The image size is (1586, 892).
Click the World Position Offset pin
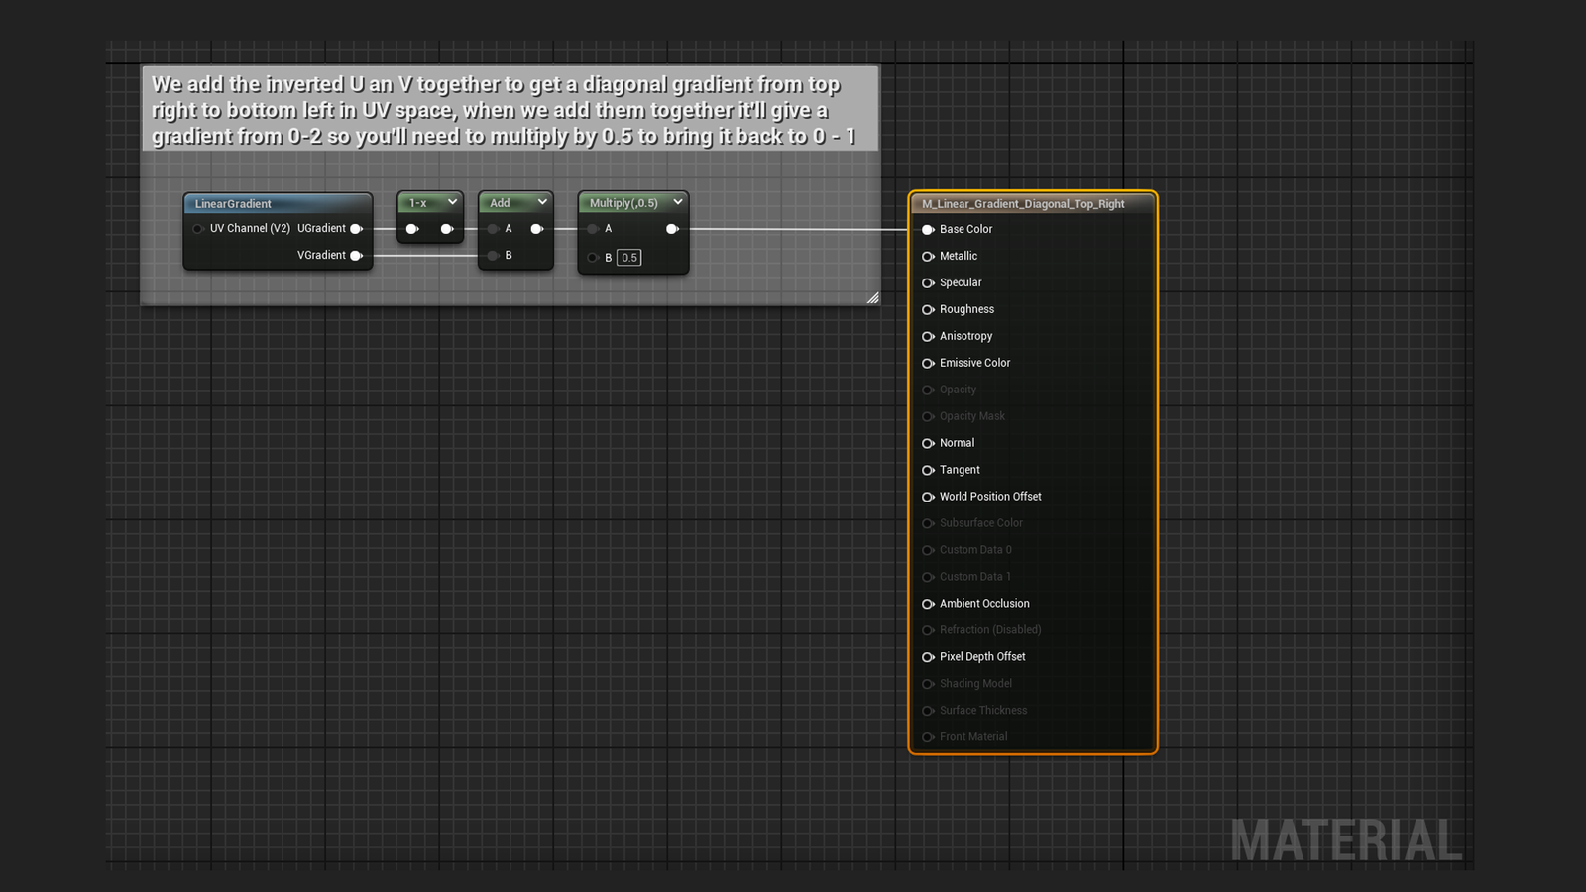[928, 497]
